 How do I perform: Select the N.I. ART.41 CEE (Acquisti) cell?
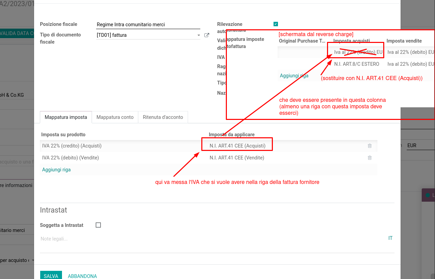[237, 146]
